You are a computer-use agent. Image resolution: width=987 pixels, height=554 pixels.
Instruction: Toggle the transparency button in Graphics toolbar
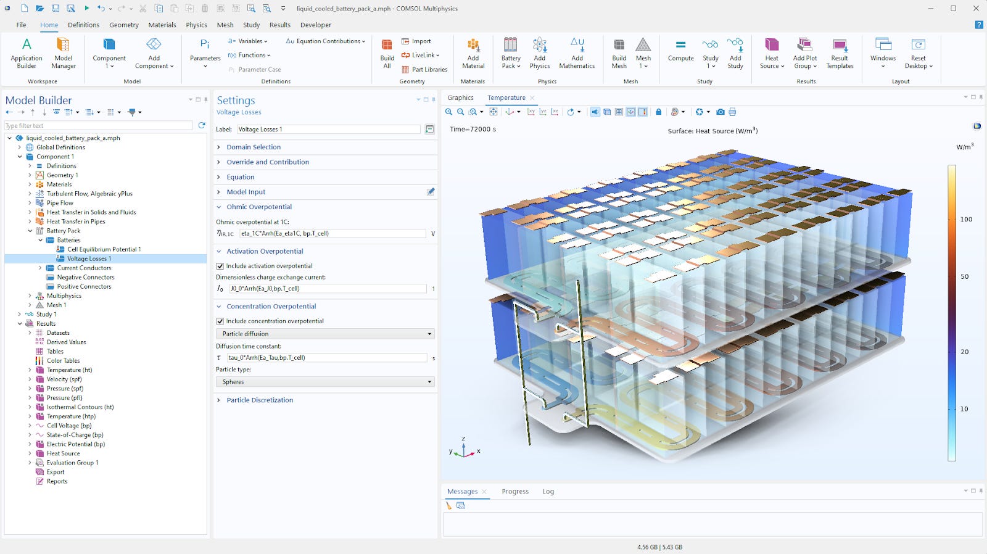(607, 112)
